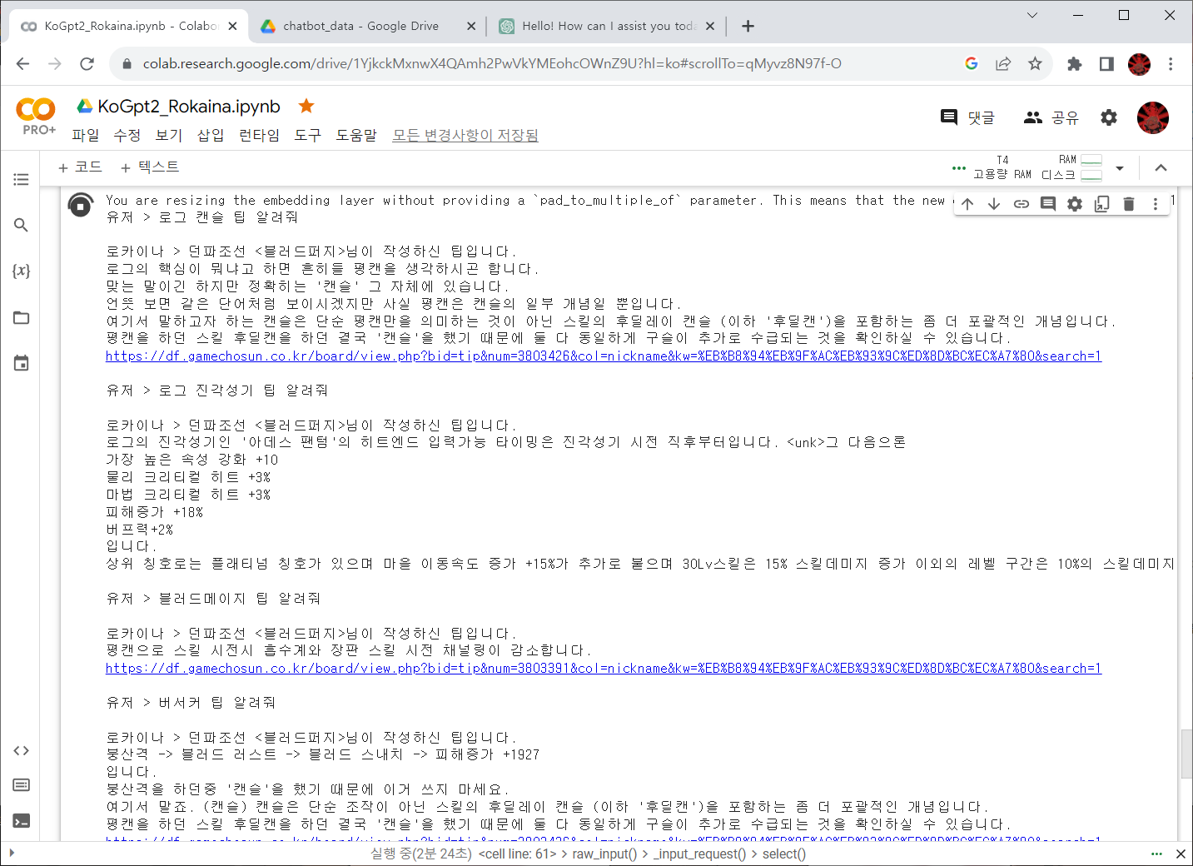Image resolution: width=1193 pixels, height=866 pixels.
Task: Close the execution status bar
Action: pyautogui.click(x=1181, y=854)
